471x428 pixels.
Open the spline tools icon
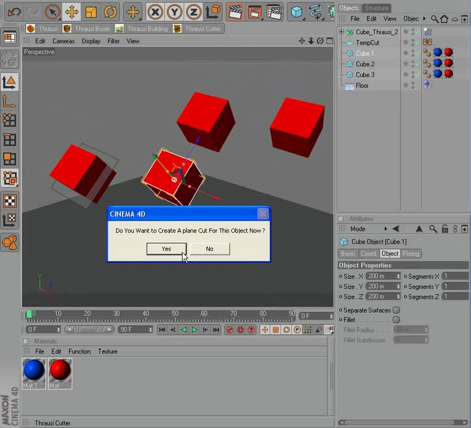tap(316, 12)
